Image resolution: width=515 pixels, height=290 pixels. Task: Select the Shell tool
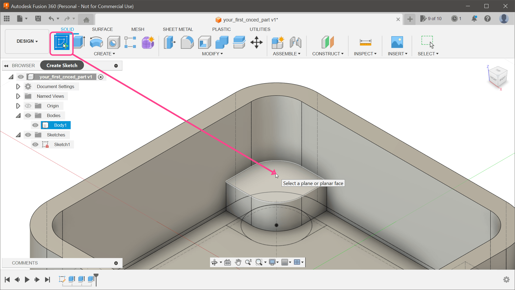[204, 42]
